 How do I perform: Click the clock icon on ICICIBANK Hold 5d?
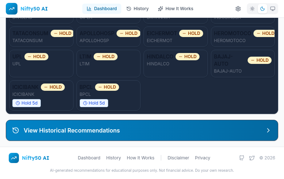(18, 103)
